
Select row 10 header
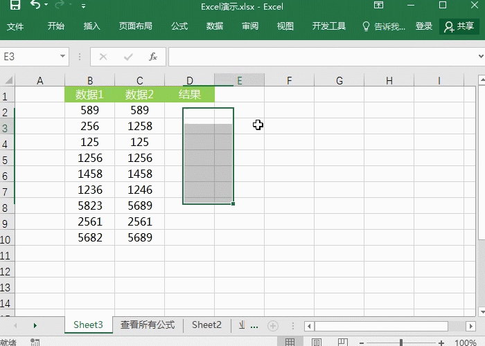point(7,239)
